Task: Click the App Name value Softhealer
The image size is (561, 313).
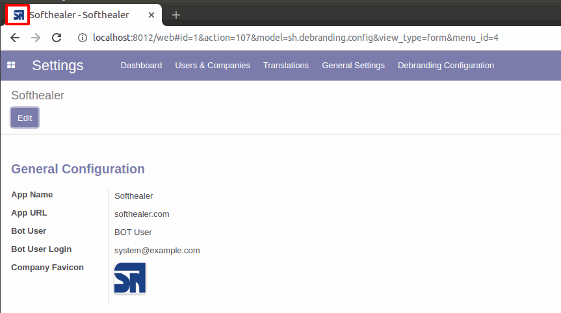Action: coord(133,196)
